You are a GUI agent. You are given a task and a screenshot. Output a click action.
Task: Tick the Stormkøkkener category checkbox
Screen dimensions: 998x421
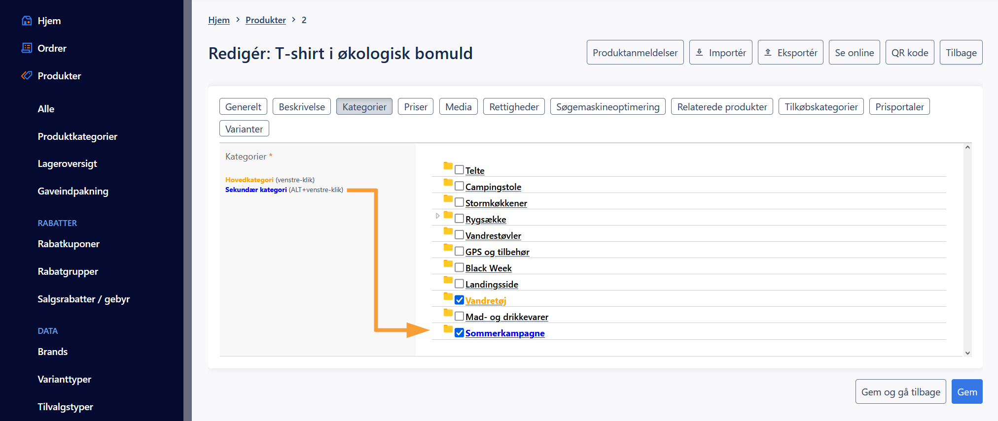click(460, 202)
